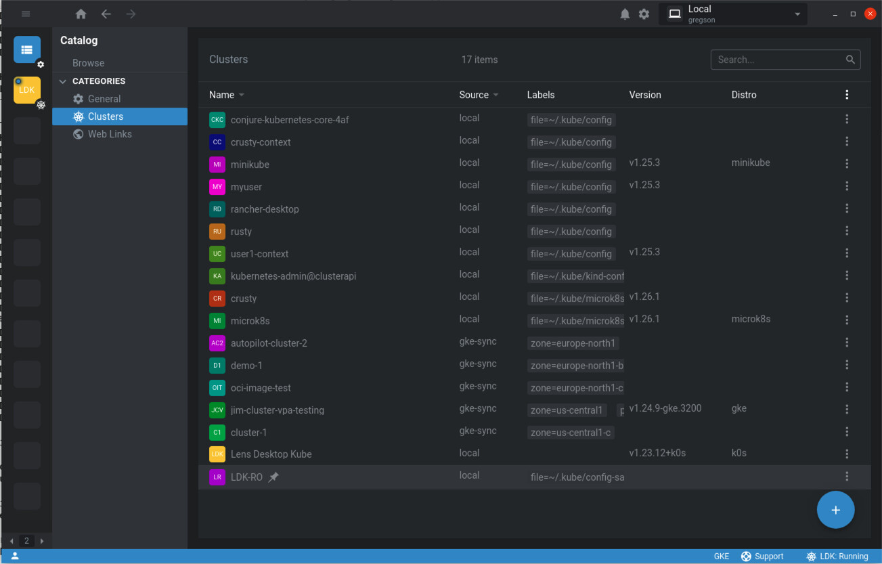Open preferences via top gear icon
The height and width of the screenshot is (564, 882).
pos(644,14)
